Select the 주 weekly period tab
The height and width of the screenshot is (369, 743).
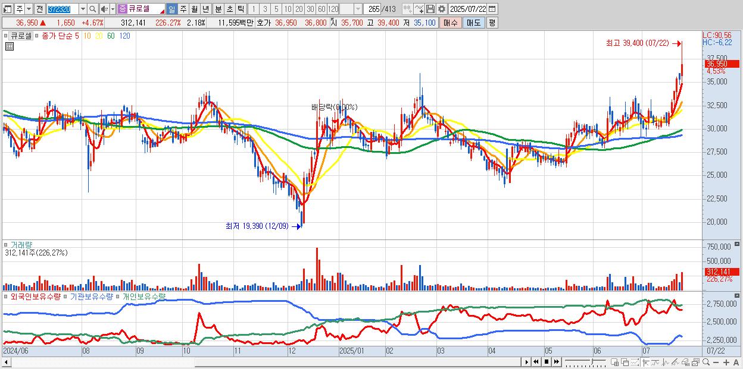pyautogui.click(x=183, y=9)
